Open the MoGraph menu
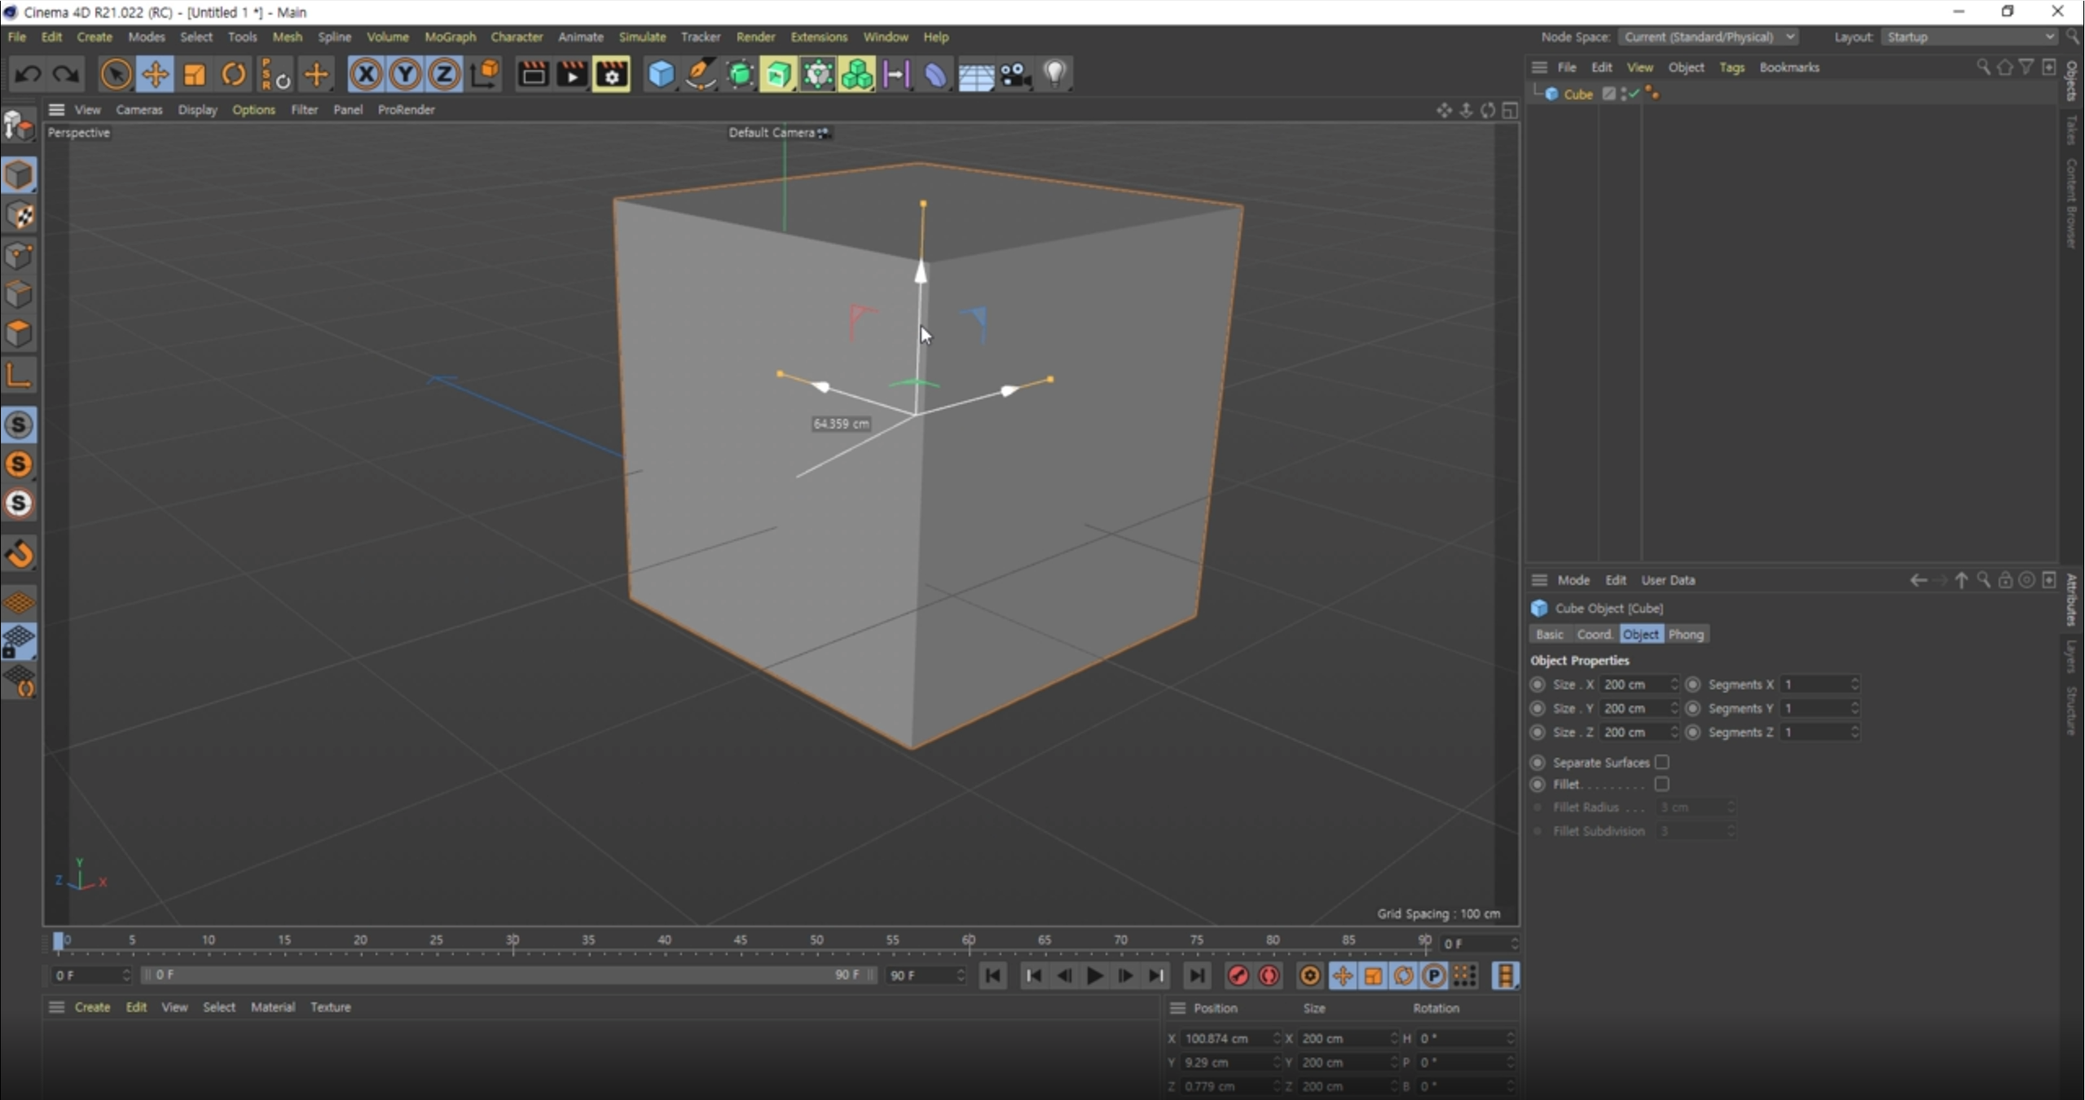 pyautogui.click(x=450, y=37)
